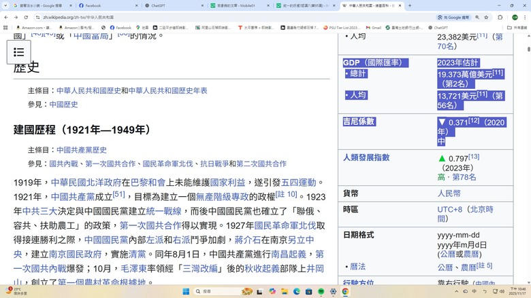Image resolution: width=531 pixels, height=298 pixels.
Task: Search with Google Lens button
Action: pos(453,17)
